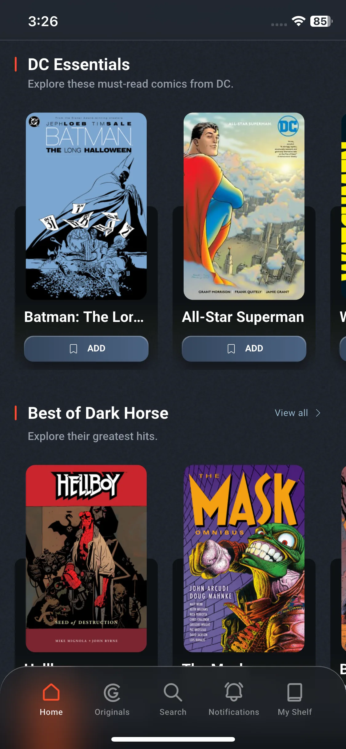This screenshot has height=749, width=346.
Task: Switch to the Search tab label
Action: (x=173, y=712)
